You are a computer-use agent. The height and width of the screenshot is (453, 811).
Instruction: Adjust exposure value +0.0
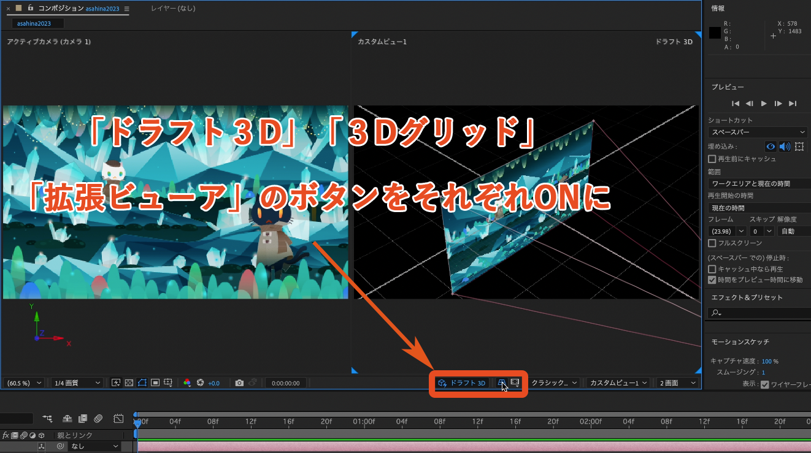click(x=214, y=383)
